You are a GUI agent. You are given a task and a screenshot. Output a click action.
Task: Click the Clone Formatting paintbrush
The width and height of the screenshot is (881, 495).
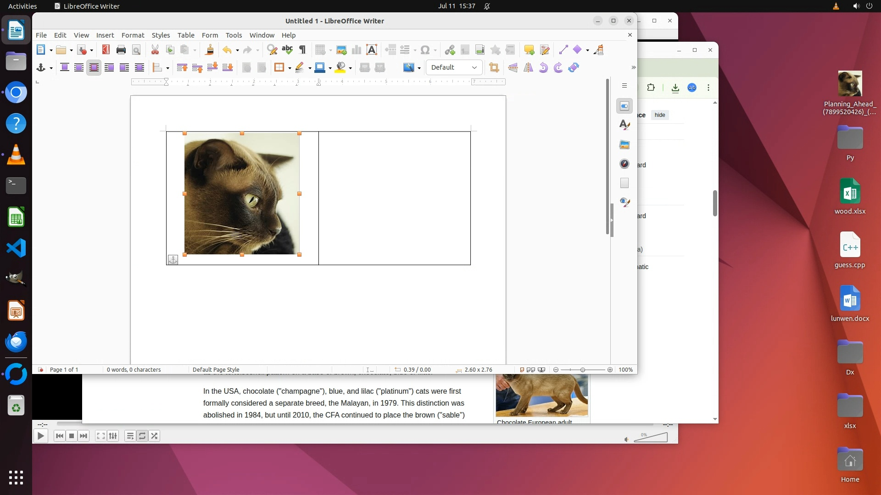pyautogui.click(x=210, y=50)
